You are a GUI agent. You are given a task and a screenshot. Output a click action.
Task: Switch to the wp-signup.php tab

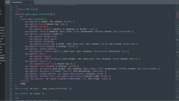pos(17,2)
